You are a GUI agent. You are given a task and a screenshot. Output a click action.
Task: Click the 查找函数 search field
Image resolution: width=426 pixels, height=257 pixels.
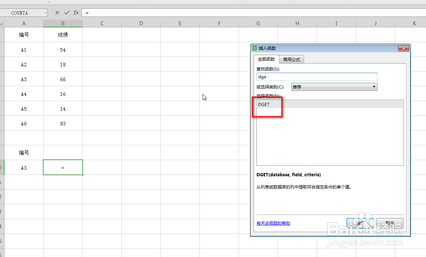click(317, 77)
